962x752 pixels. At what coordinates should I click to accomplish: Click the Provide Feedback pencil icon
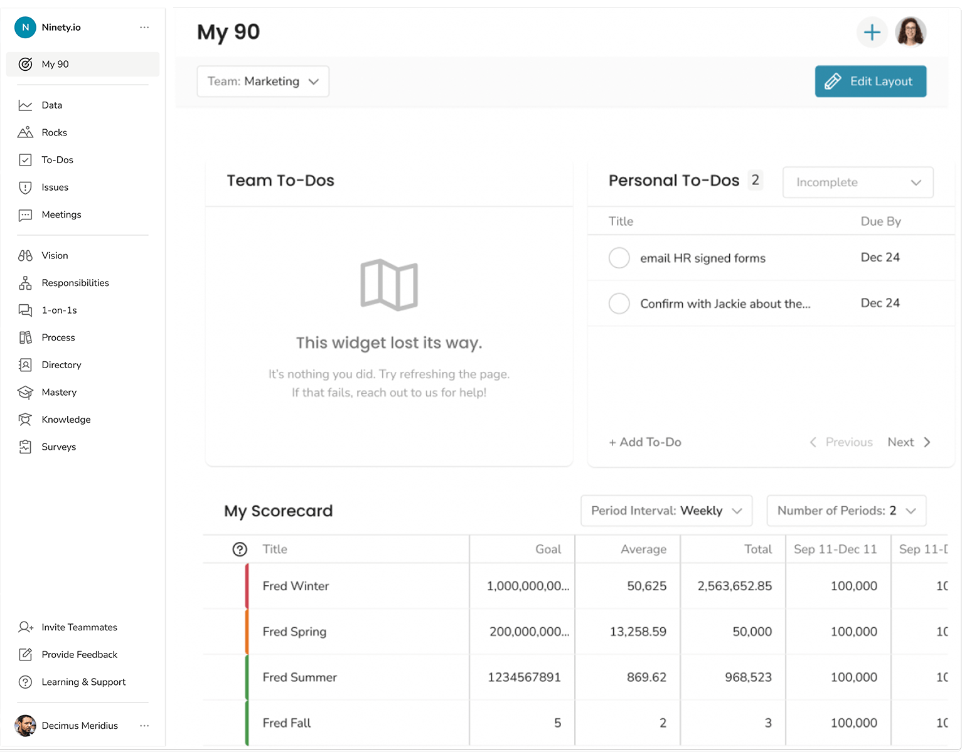coord(25,655)
